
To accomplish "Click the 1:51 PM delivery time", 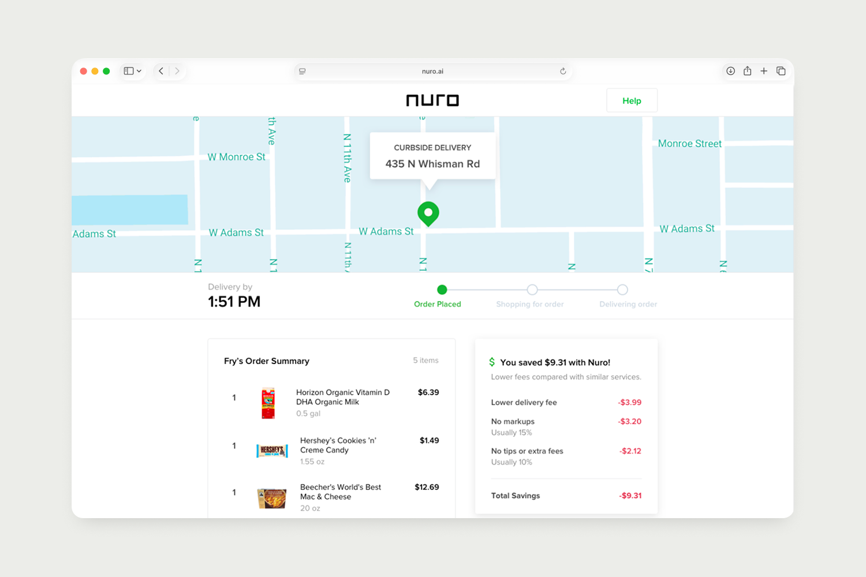I will pos(234,302).
